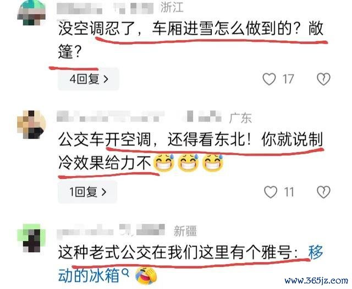Like the Zhejiang comment with 17 likes
The image size is (352, 289).
(x=269, y=79)
